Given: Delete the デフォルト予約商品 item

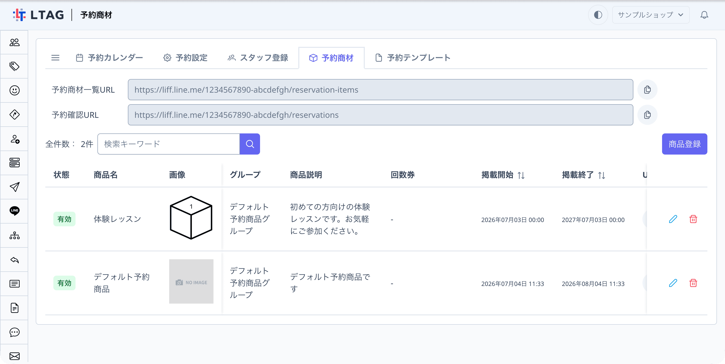Looking at the screenshot, I should pyautogui.click(x=693, y=283).
